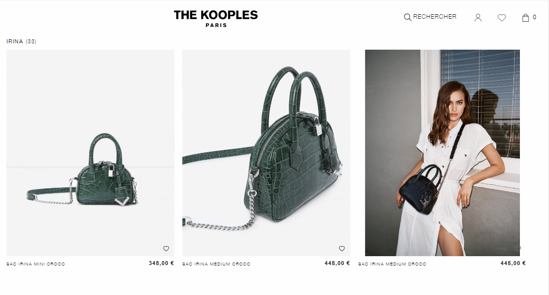Screen dimensions: 549x295
Task: Toggle heart on green Irina Medium bag
Action: tap(342, 249)
